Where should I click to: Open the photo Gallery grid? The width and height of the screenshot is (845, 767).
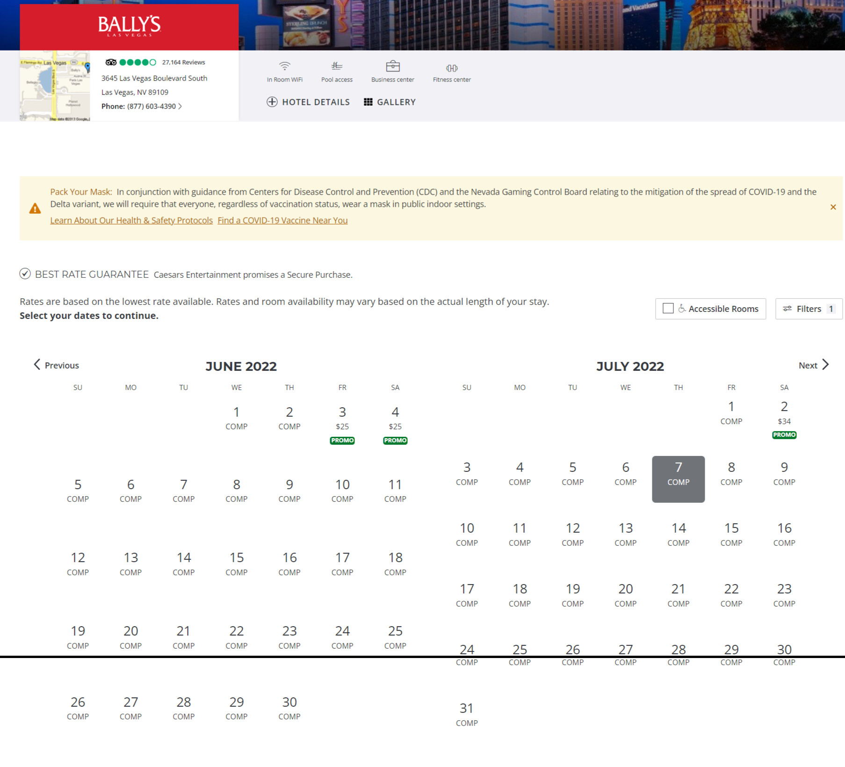[x=390, y=102]
